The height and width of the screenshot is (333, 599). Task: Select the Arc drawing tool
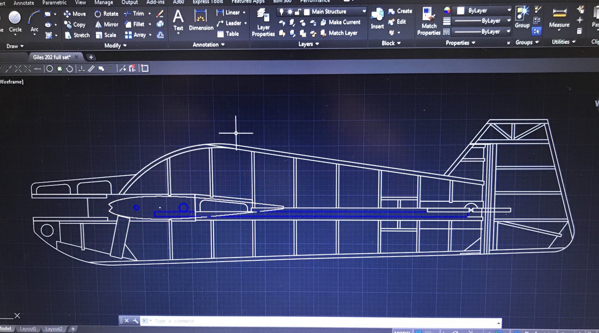(x=34, y=21)
